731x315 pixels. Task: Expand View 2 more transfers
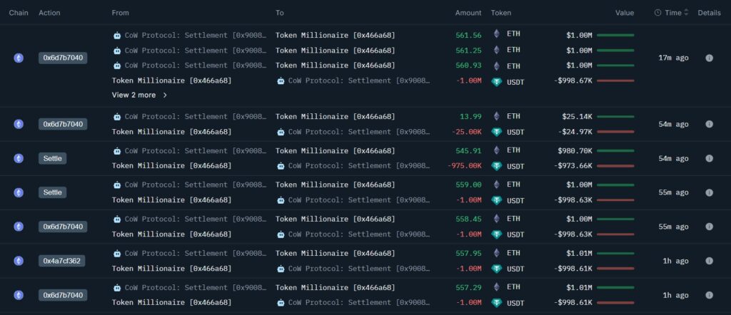coord(139,95)
